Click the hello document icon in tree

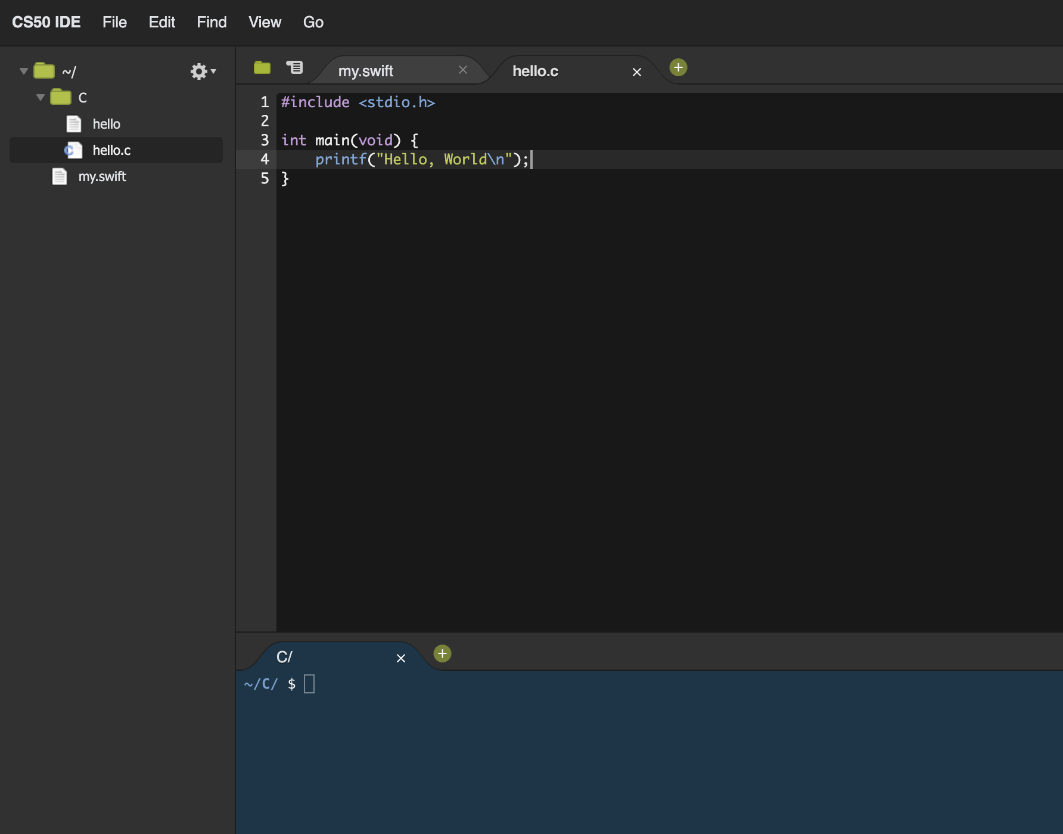pos(74,124)
